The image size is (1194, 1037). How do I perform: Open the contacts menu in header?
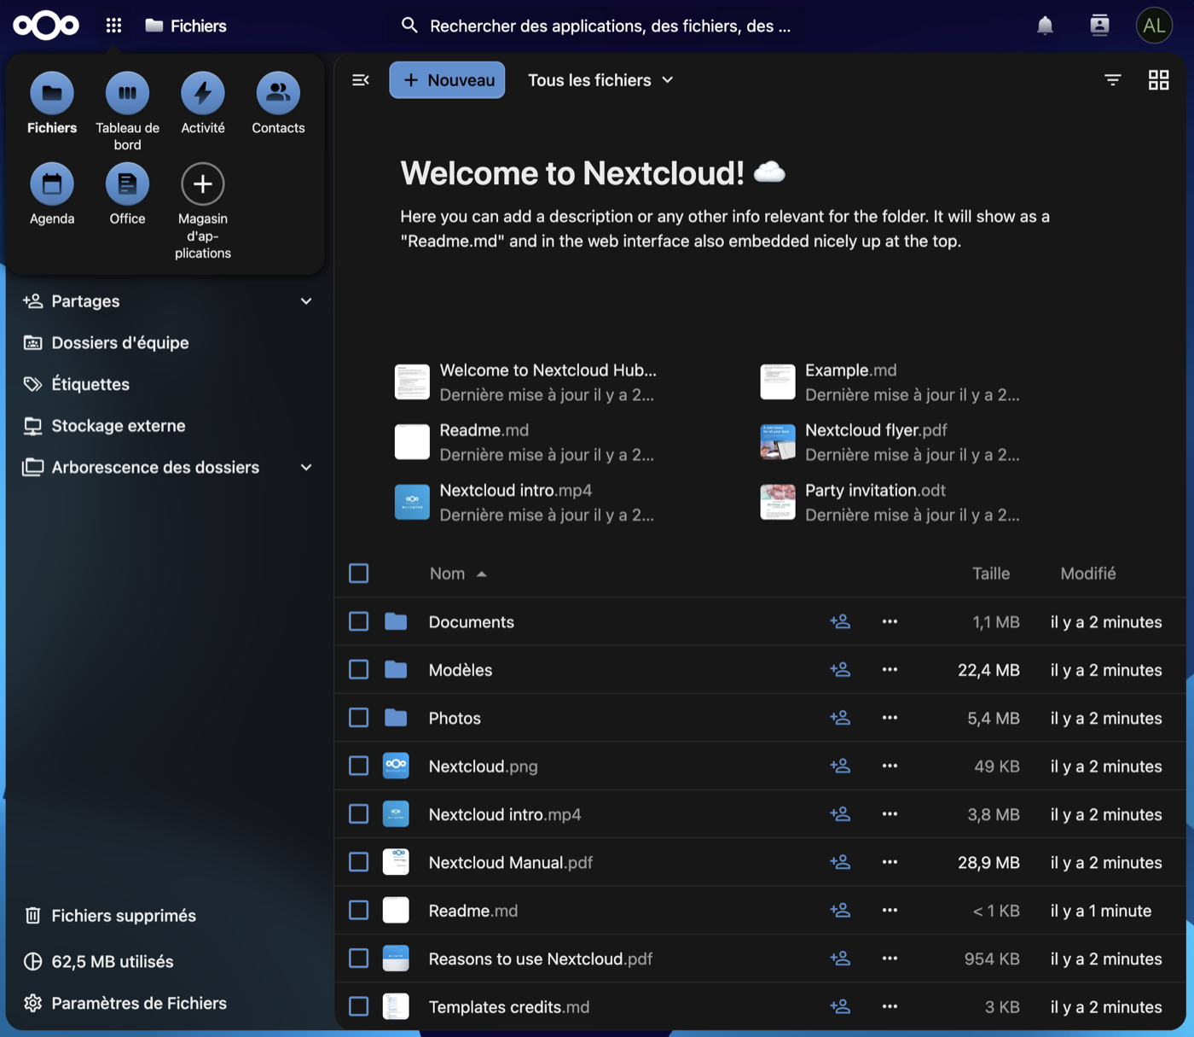point(1099,26)
